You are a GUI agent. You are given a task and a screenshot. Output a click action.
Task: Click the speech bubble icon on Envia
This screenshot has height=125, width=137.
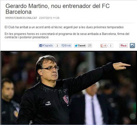[63, 46]
